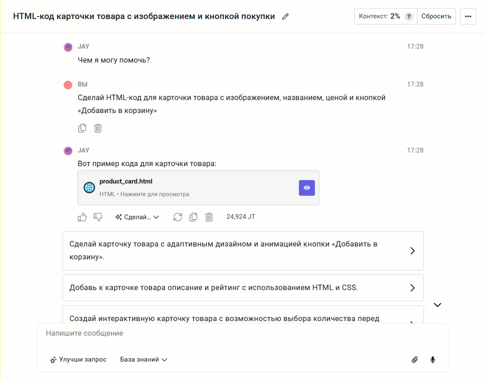
Task: Click Улучши запрос to enhance prompt
Action: [78, 360]
